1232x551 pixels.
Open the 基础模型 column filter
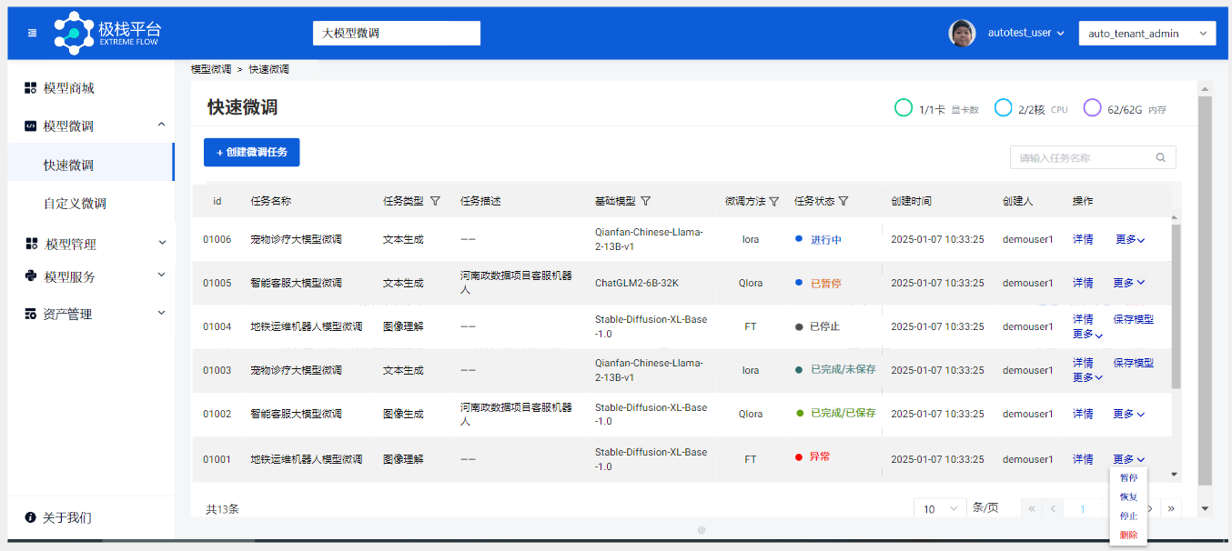point(647,201)
